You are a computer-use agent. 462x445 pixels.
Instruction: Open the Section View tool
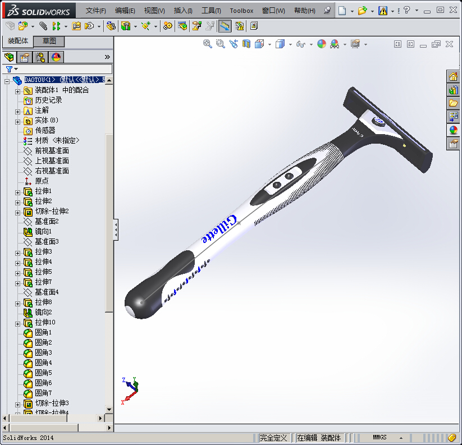click(x=246, y=44)
